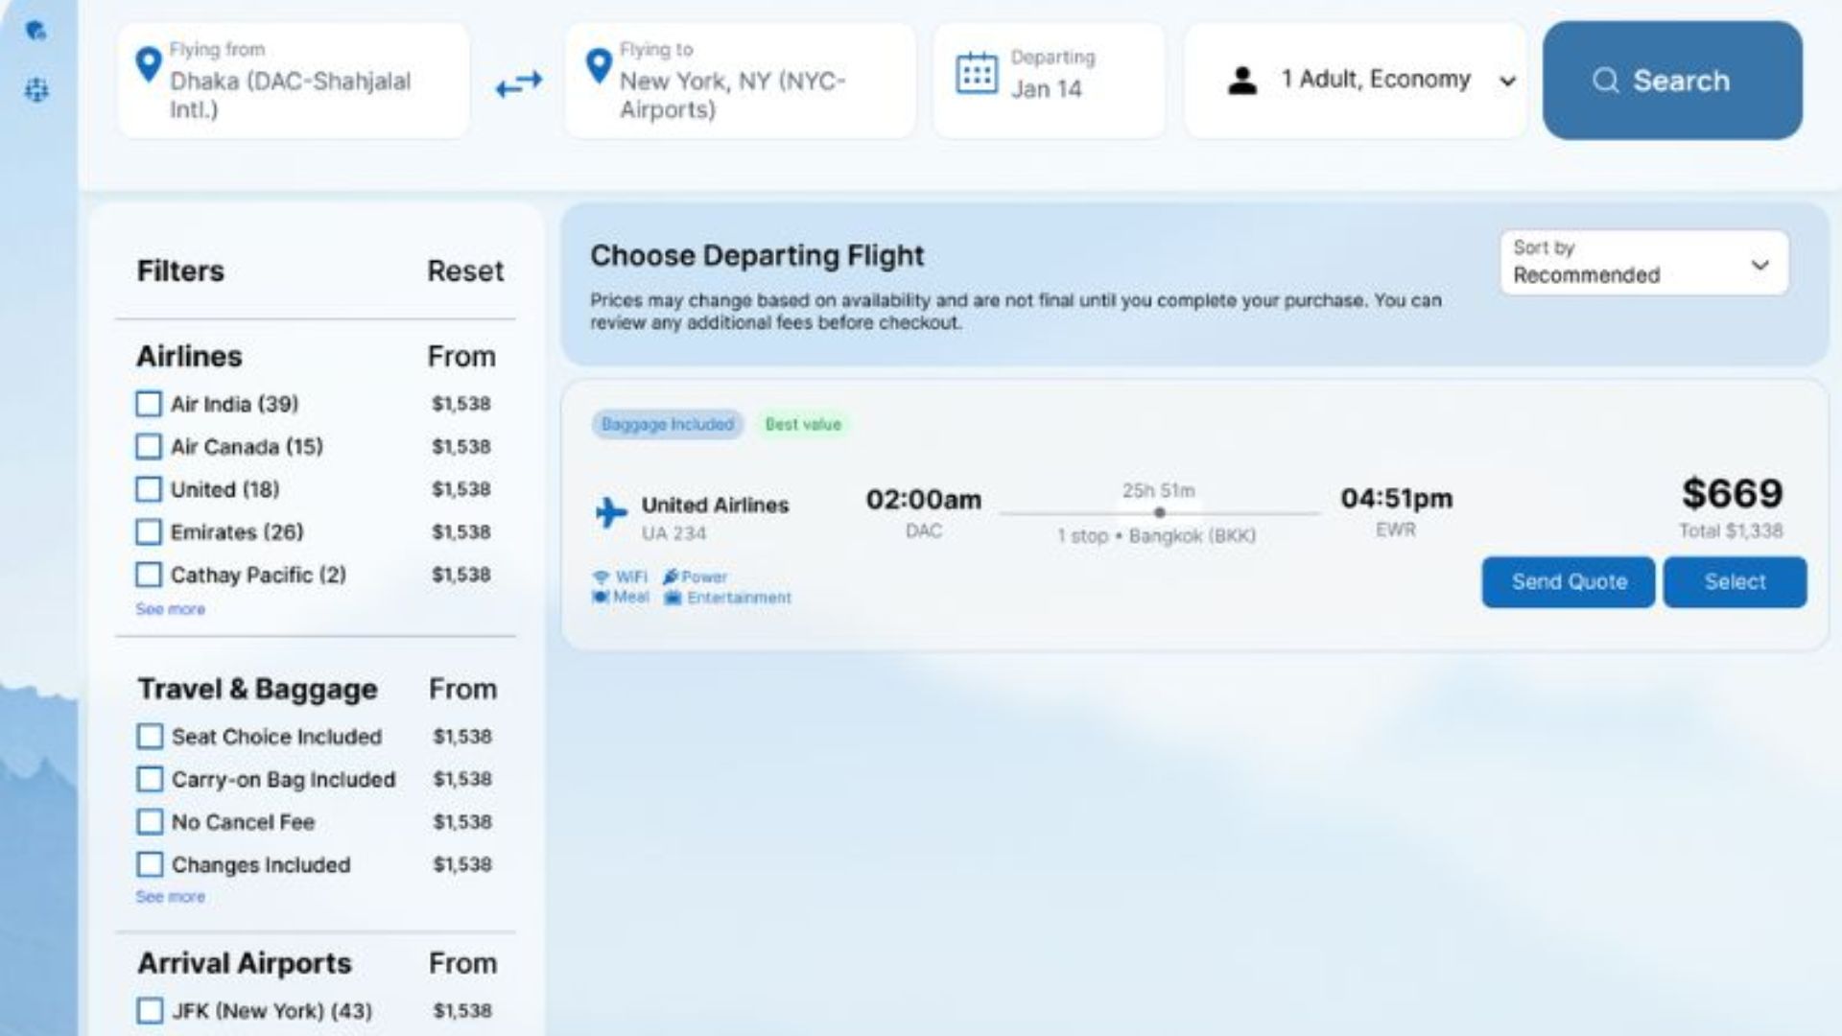This screenshot has height=1036, width=1842.
Task: Click the top globe icon in sidebar
Action: (36, 31)
